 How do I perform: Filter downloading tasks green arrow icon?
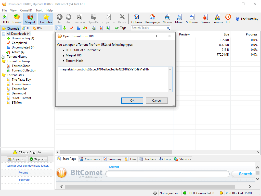tap(65, 28)
